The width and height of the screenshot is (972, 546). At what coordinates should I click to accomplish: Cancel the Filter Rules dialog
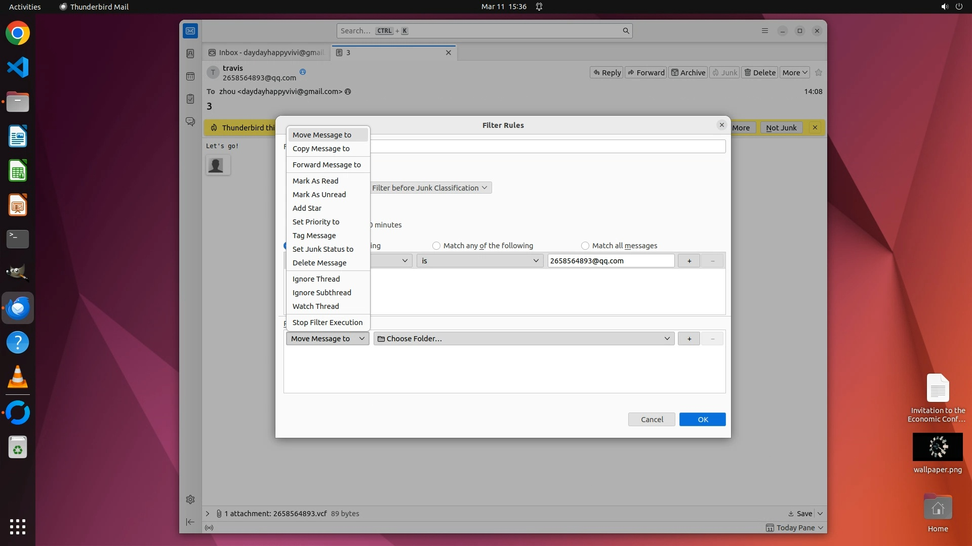[652, 420]
